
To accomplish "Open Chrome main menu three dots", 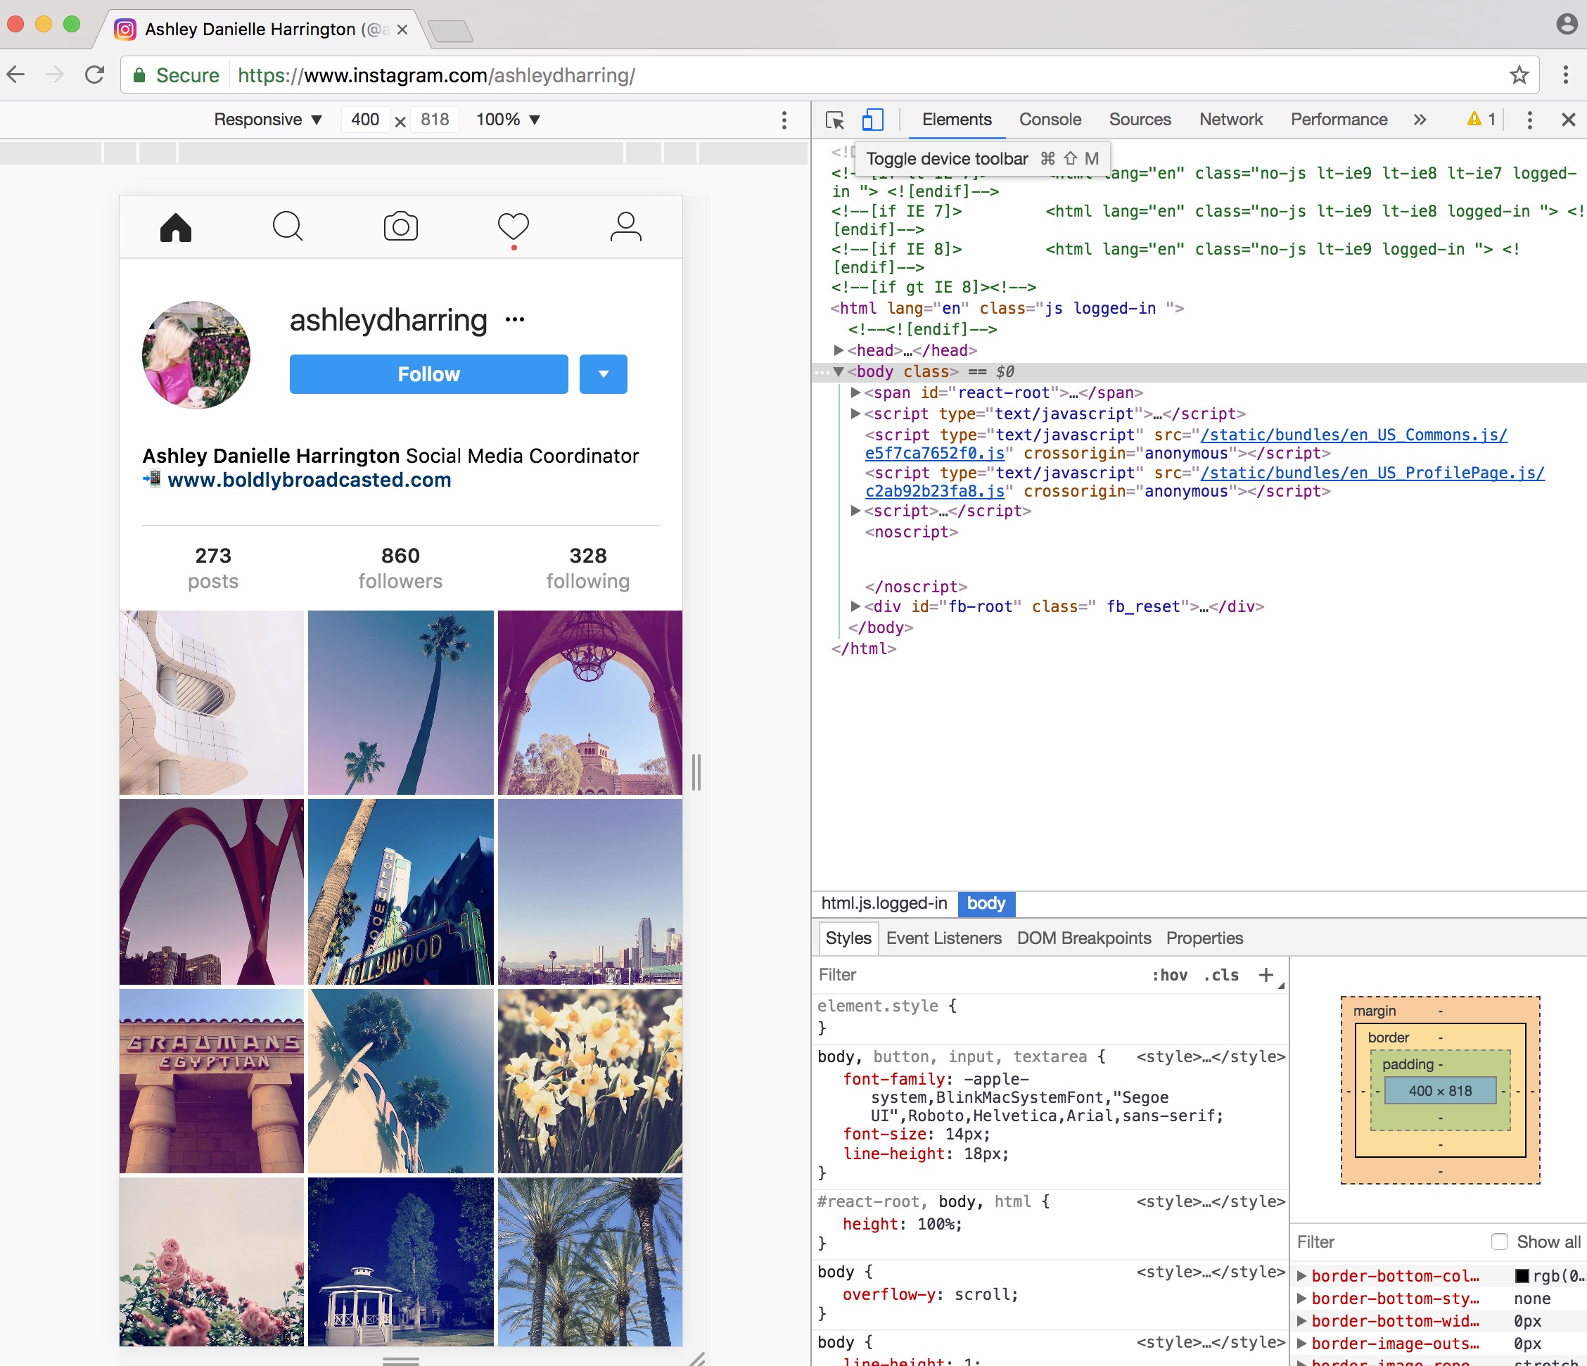I will (1566, 75).
